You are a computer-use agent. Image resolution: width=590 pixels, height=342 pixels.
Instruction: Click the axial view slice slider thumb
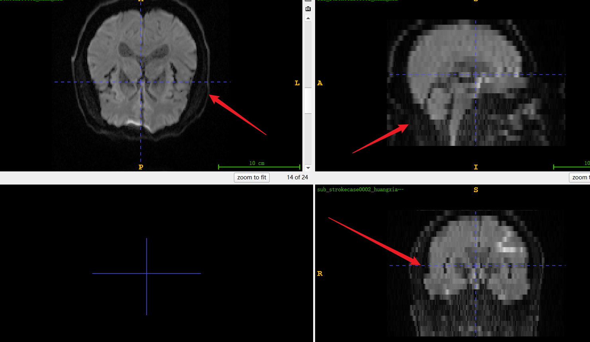(x=308, y=101)
